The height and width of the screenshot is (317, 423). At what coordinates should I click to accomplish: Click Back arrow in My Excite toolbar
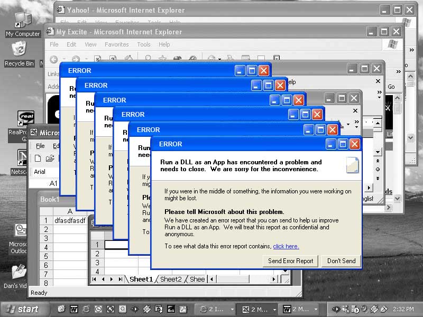tap(54, 59)
